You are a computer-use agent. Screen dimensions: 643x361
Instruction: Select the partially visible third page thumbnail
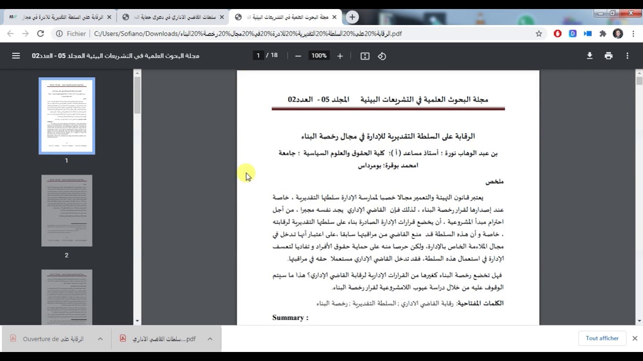(67, 297)
